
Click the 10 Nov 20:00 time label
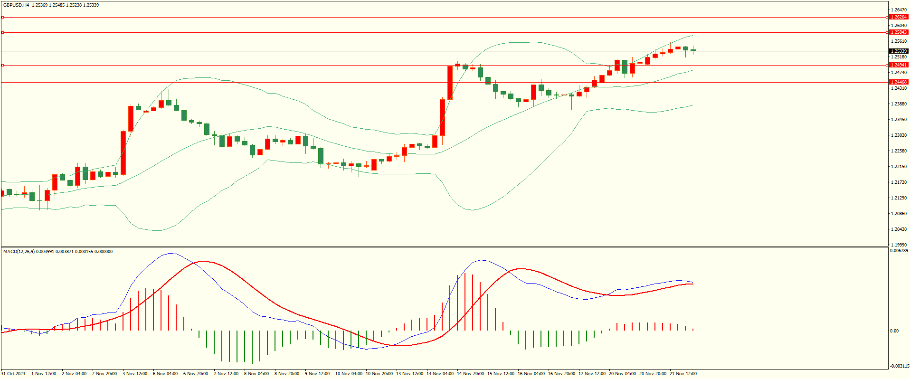[379, 374]
